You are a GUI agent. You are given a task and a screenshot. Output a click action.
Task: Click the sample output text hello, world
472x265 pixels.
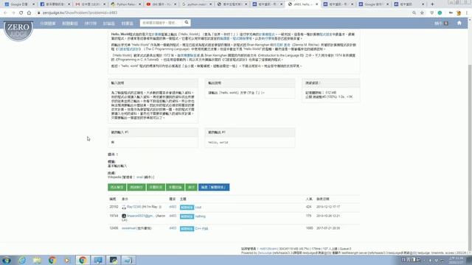point(218,142)
